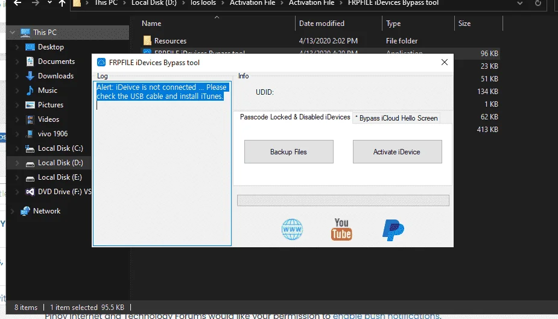Click the This PC computer icon
The height and width of the screenshot is (319, 558).
click(25, 33)
